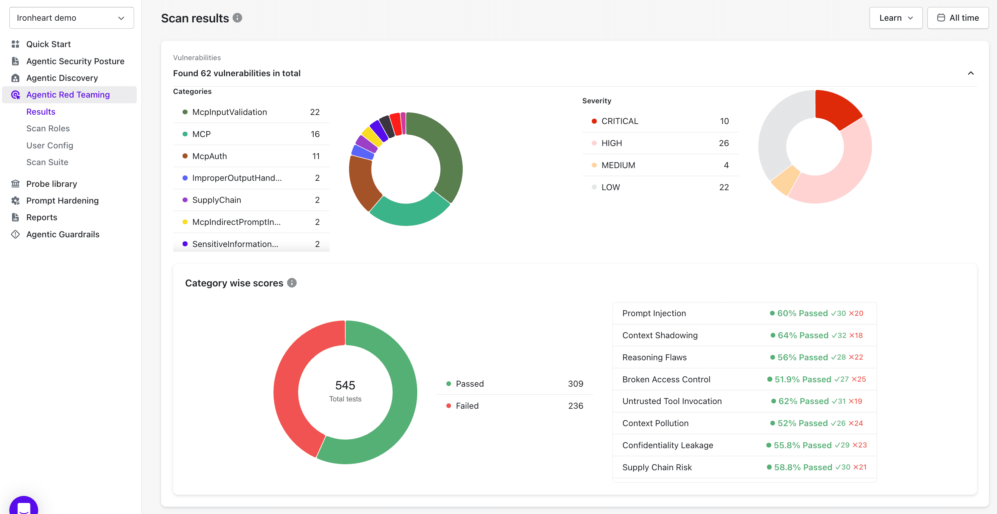
Task: Click the All time date filter button
Action: 958,18
